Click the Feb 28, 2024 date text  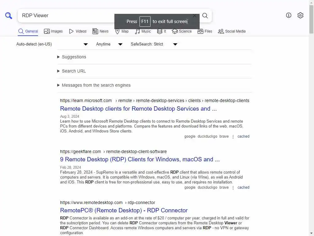pyautogui.click(x=71, y=167)
